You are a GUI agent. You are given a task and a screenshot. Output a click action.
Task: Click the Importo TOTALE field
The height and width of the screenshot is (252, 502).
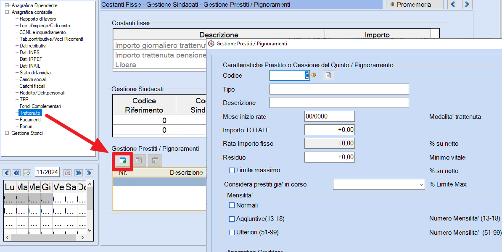point(330,130)
